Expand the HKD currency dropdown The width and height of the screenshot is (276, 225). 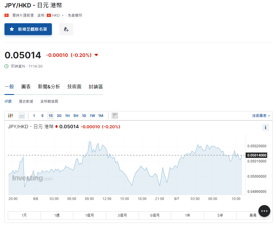(x=63, y=15)
